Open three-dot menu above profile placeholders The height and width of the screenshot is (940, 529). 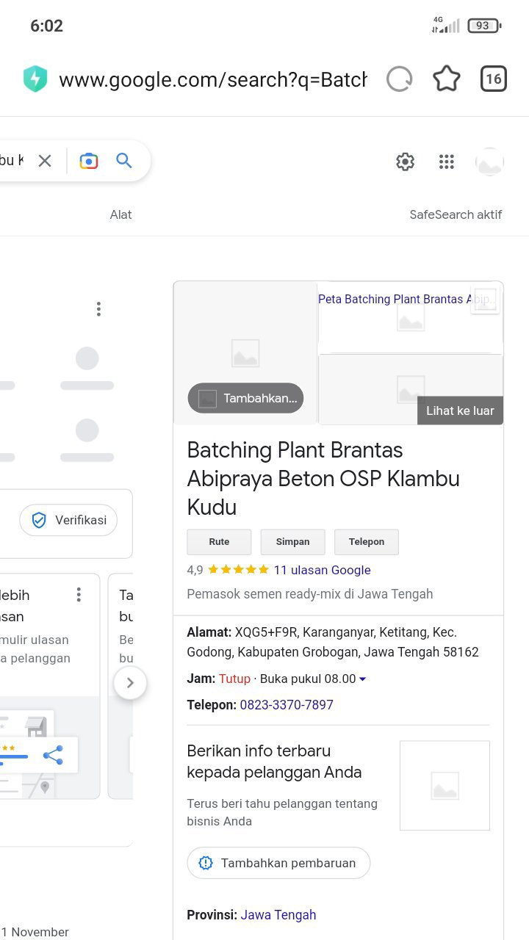point(98,309)
